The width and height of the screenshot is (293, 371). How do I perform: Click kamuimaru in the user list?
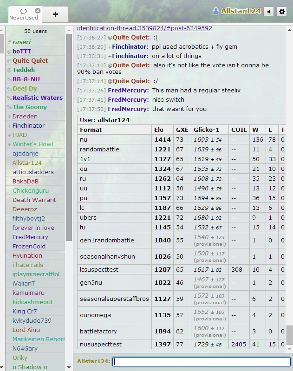click(35, 293)
